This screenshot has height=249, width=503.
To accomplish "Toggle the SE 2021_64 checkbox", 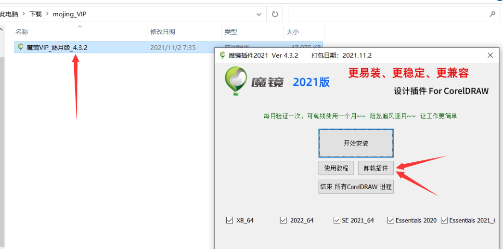I will coord(336,220).
